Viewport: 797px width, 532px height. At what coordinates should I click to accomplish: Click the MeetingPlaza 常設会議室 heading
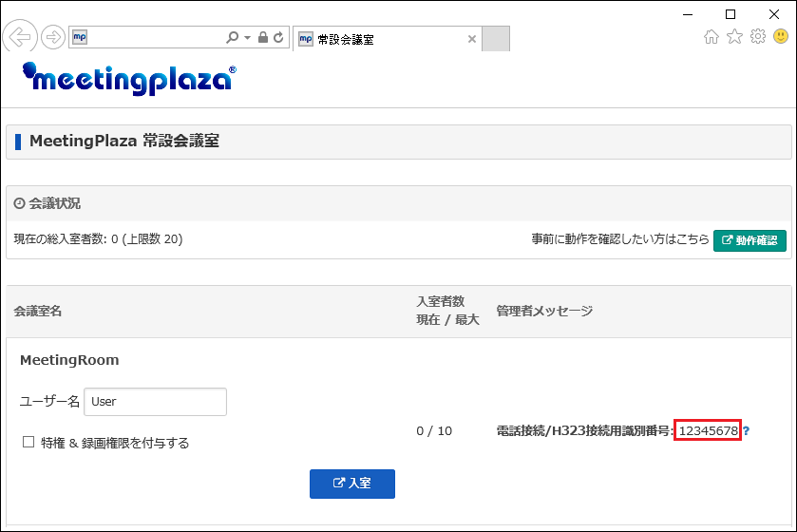(124, 142)
